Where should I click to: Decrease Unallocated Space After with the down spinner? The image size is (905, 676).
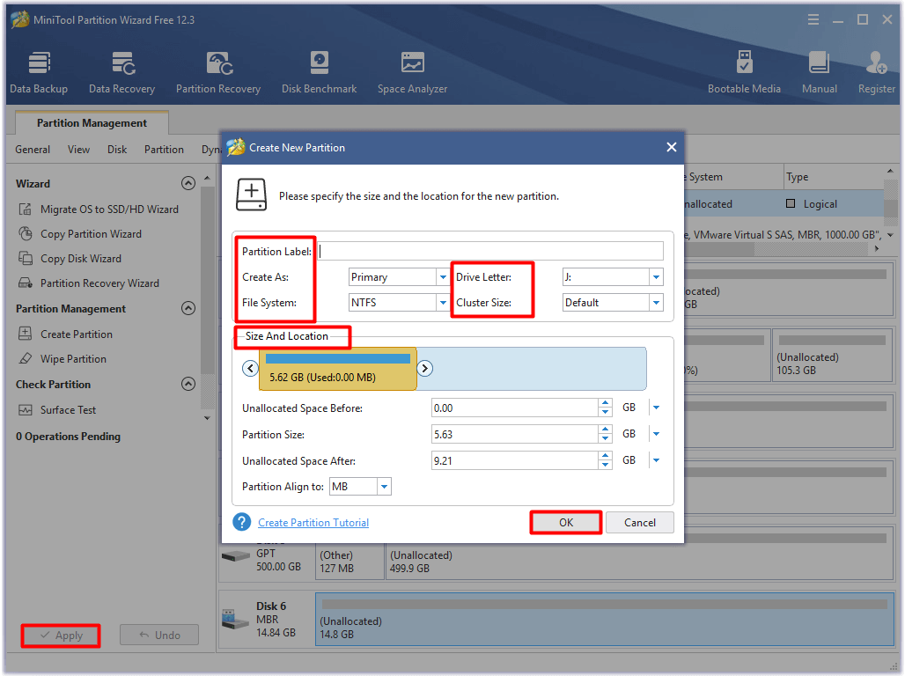pyautogui.click(x=605, y=466)
